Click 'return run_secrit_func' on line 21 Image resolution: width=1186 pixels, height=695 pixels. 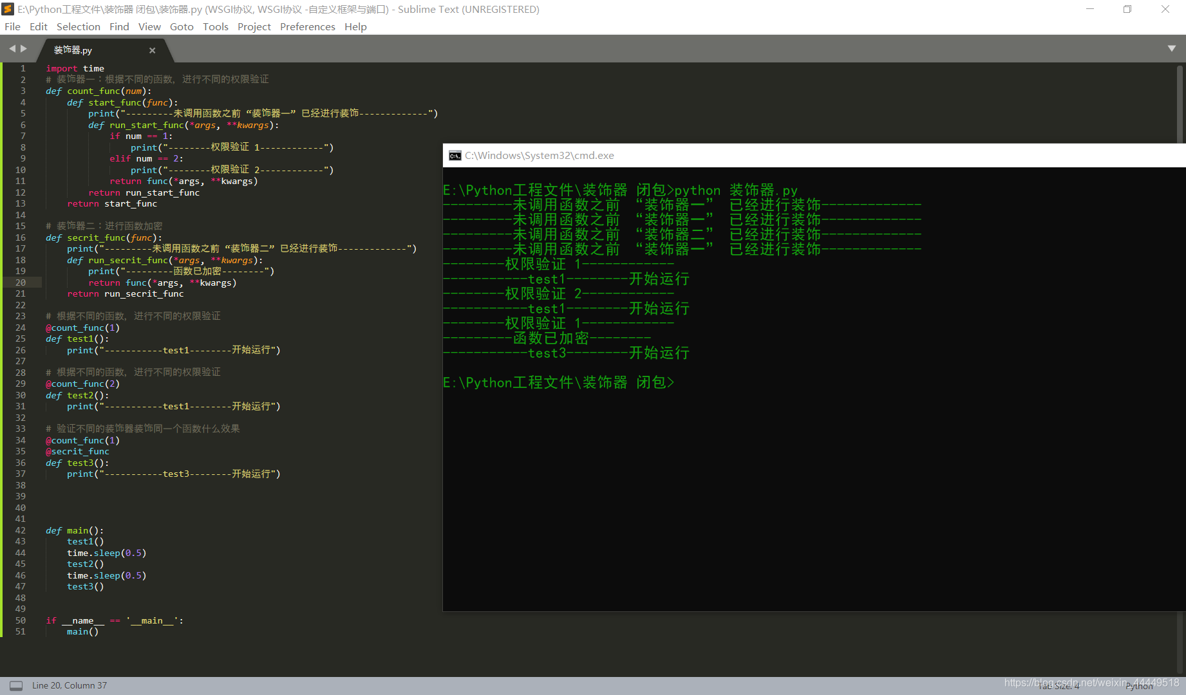(x=126, y=293)
